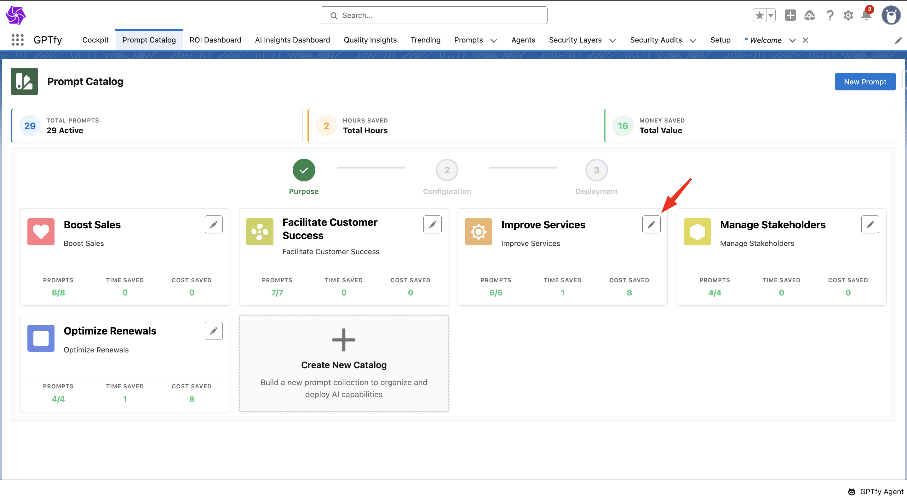Viewport: 907px width, 503px height.
Task: Click the edit pencil on Improve Services card
Action: click(x=651, y=224)
